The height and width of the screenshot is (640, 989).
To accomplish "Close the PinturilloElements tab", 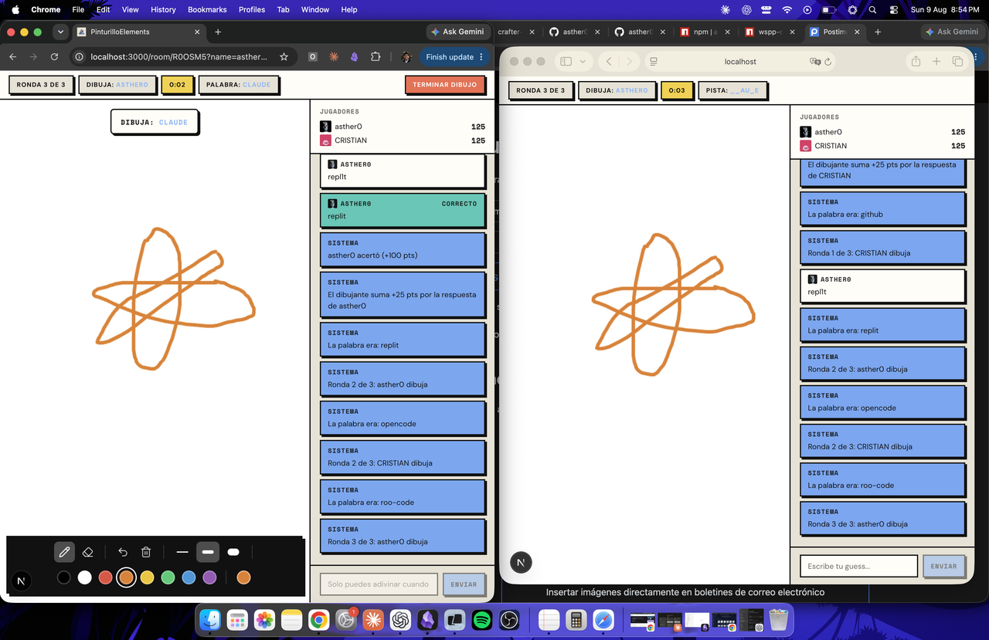I will click(x=197, y=32).
